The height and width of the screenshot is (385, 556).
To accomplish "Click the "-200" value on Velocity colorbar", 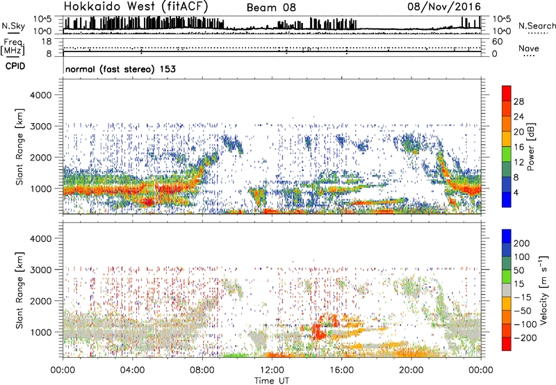I will point(524,338).
